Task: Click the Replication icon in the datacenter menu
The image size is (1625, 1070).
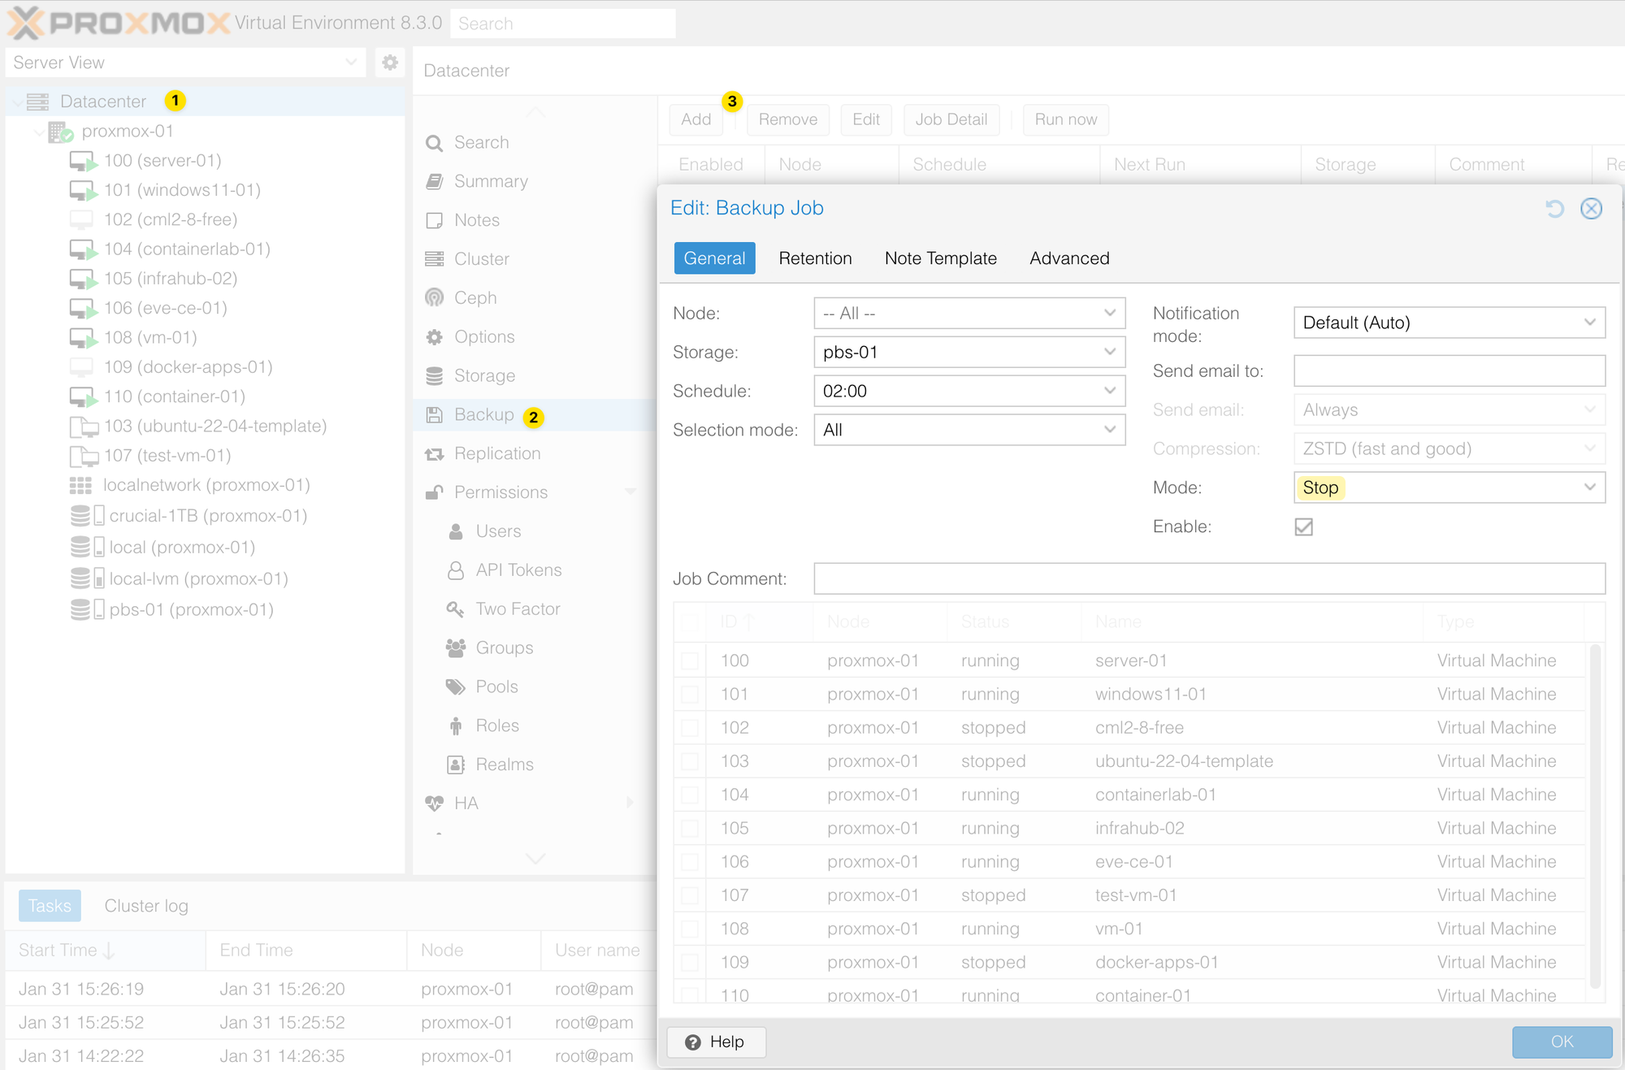Action: 435,454
